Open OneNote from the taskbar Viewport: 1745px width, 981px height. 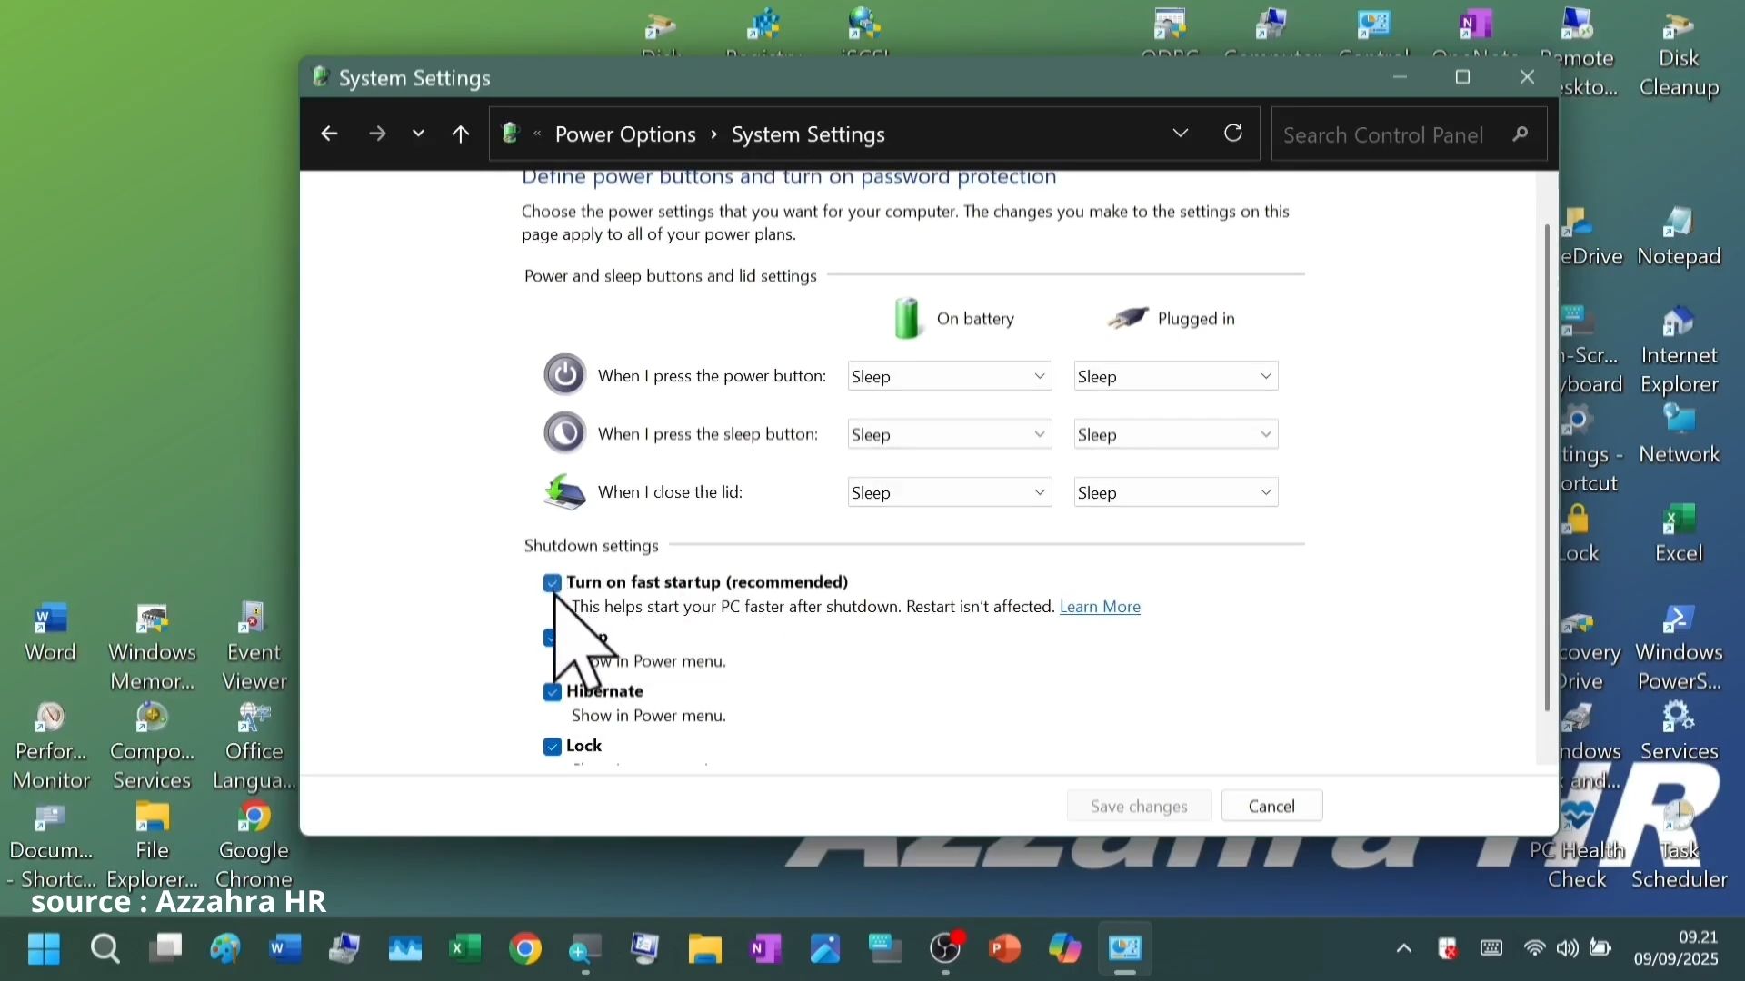click(765, 949)
